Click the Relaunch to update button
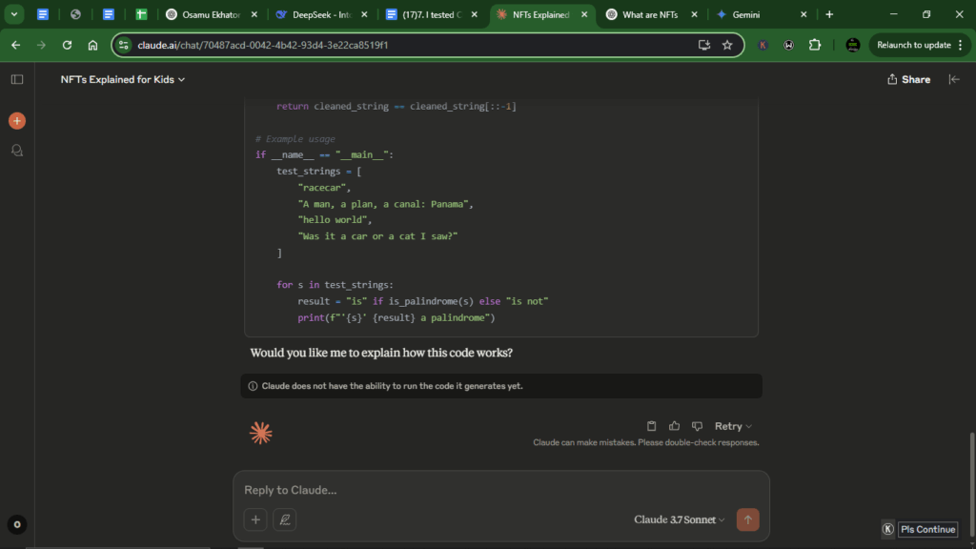976x549 pixels. 913,45
